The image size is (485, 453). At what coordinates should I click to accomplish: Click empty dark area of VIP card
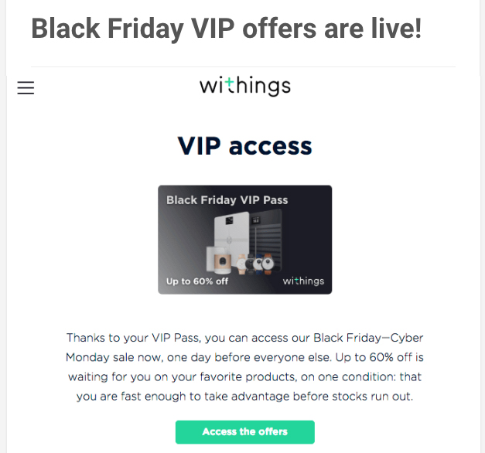[x=308, y=238]
